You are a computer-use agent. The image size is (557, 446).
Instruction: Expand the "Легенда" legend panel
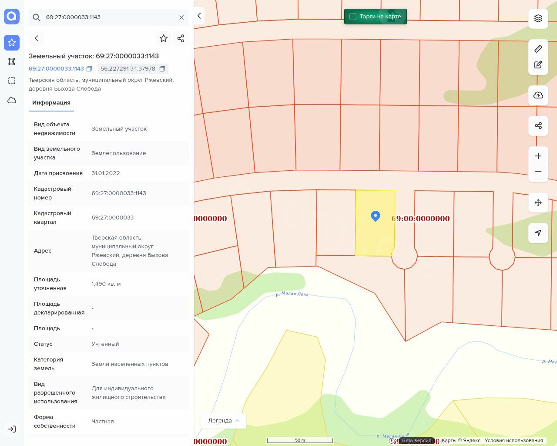tap(223, 421)
